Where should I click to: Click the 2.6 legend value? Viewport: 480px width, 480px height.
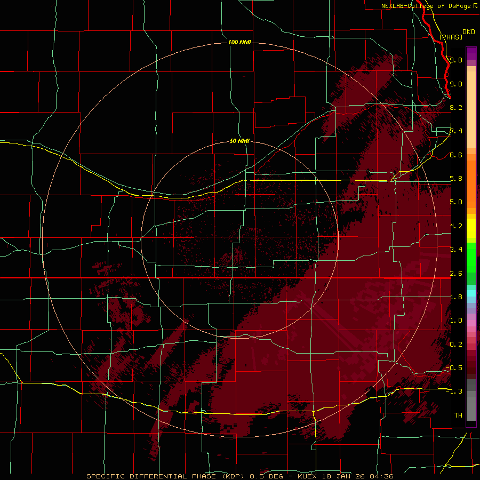456,274
